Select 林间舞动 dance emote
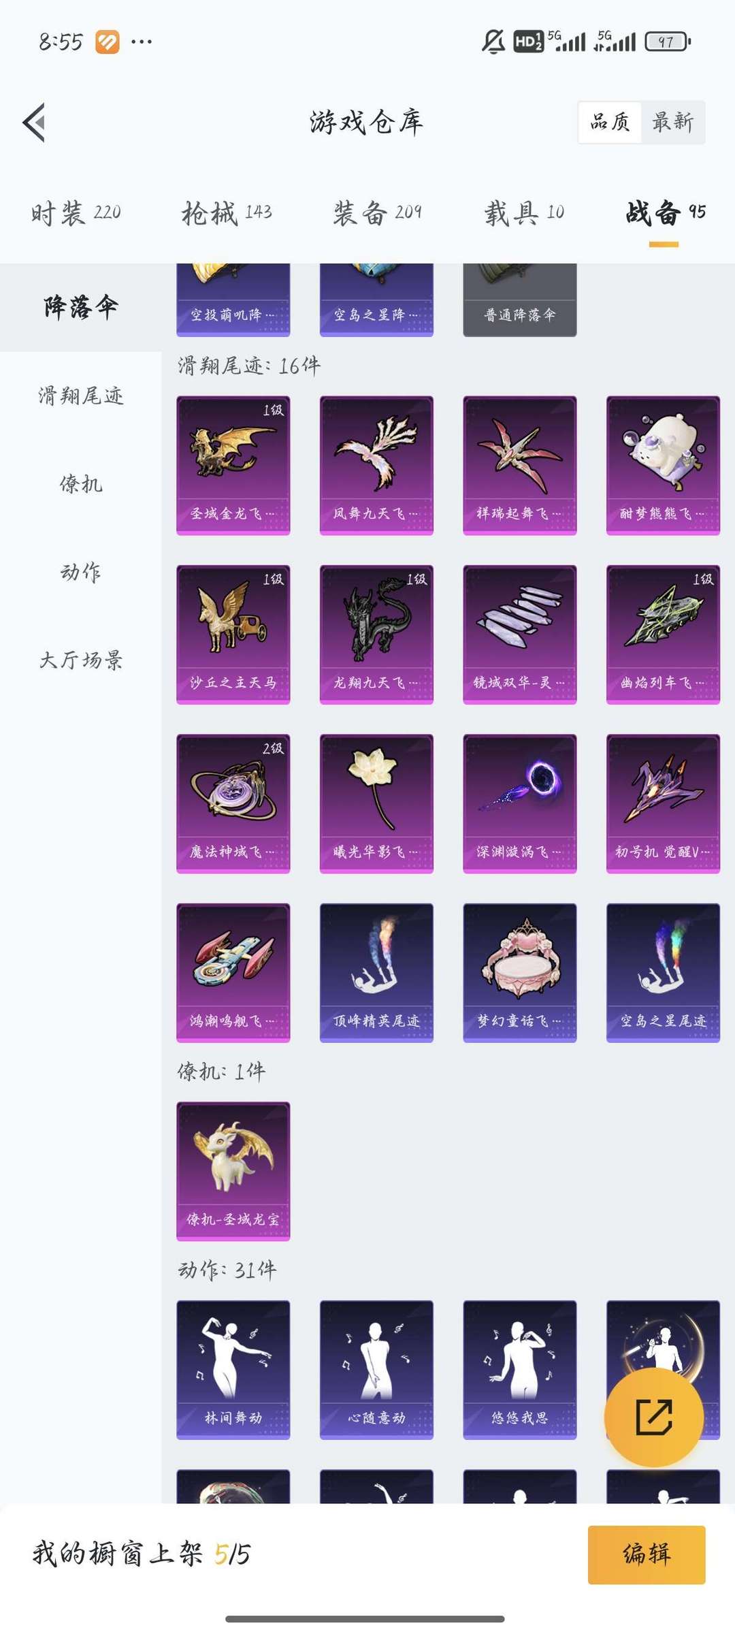This screenshot has width=735, height=1636. pos(233,1370)
